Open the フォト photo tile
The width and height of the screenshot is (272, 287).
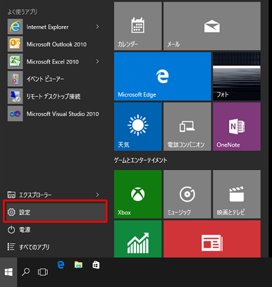[237, 76]
